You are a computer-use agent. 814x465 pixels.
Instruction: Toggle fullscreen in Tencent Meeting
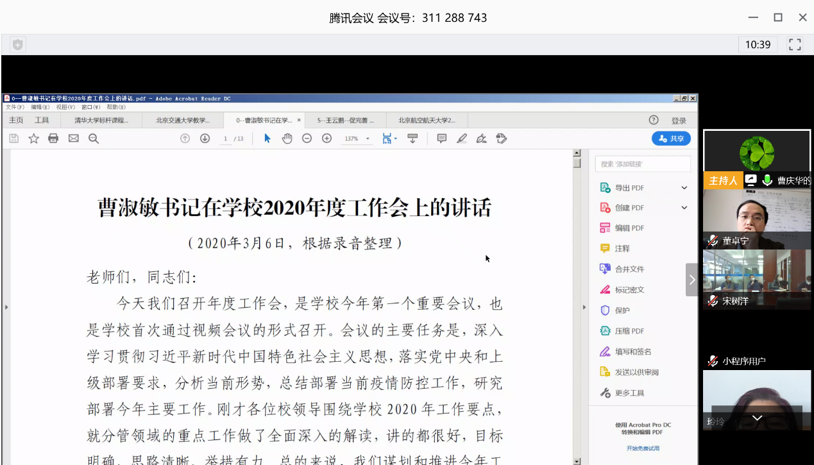coord(795,44)
